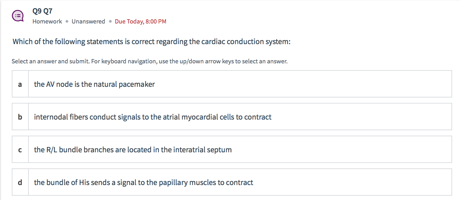
Task: Click the purple multiple-choice question icon
Action: click(18, 16)
